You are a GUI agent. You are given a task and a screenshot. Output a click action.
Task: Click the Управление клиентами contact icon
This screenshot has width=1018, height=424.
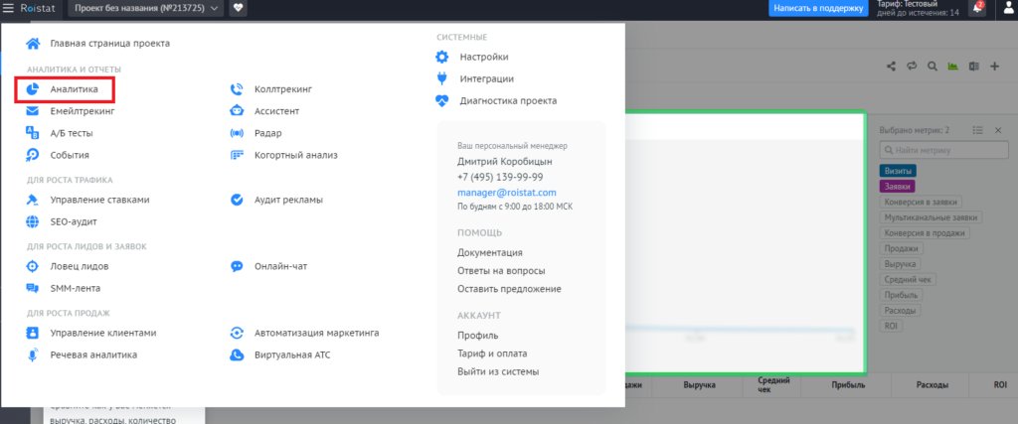pos(33,333)
